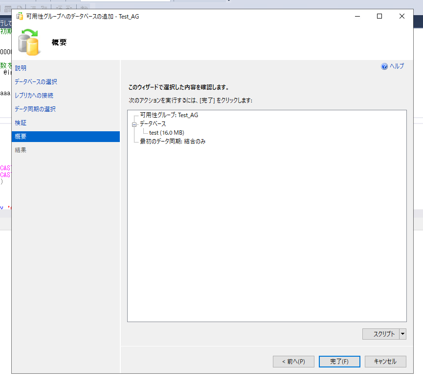This screenshot has width=423, height=386.
Task: Select the 最初のデータ同期: 結合のみ row
Action: point(173,142)
